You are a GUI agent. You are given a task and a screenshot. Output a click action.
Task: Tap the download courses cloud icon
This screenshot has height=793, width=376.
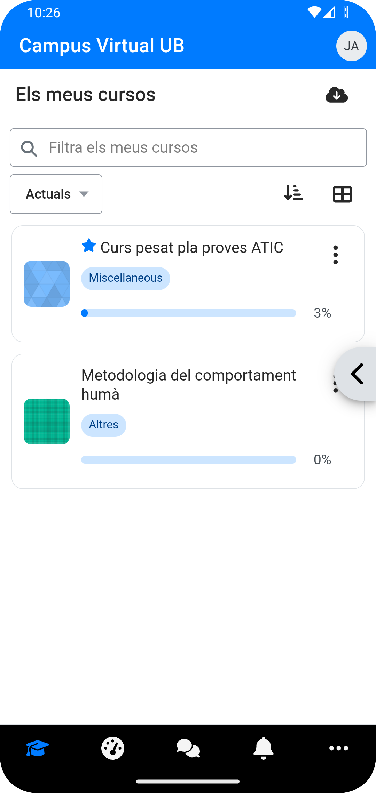(x=336, y=95)
